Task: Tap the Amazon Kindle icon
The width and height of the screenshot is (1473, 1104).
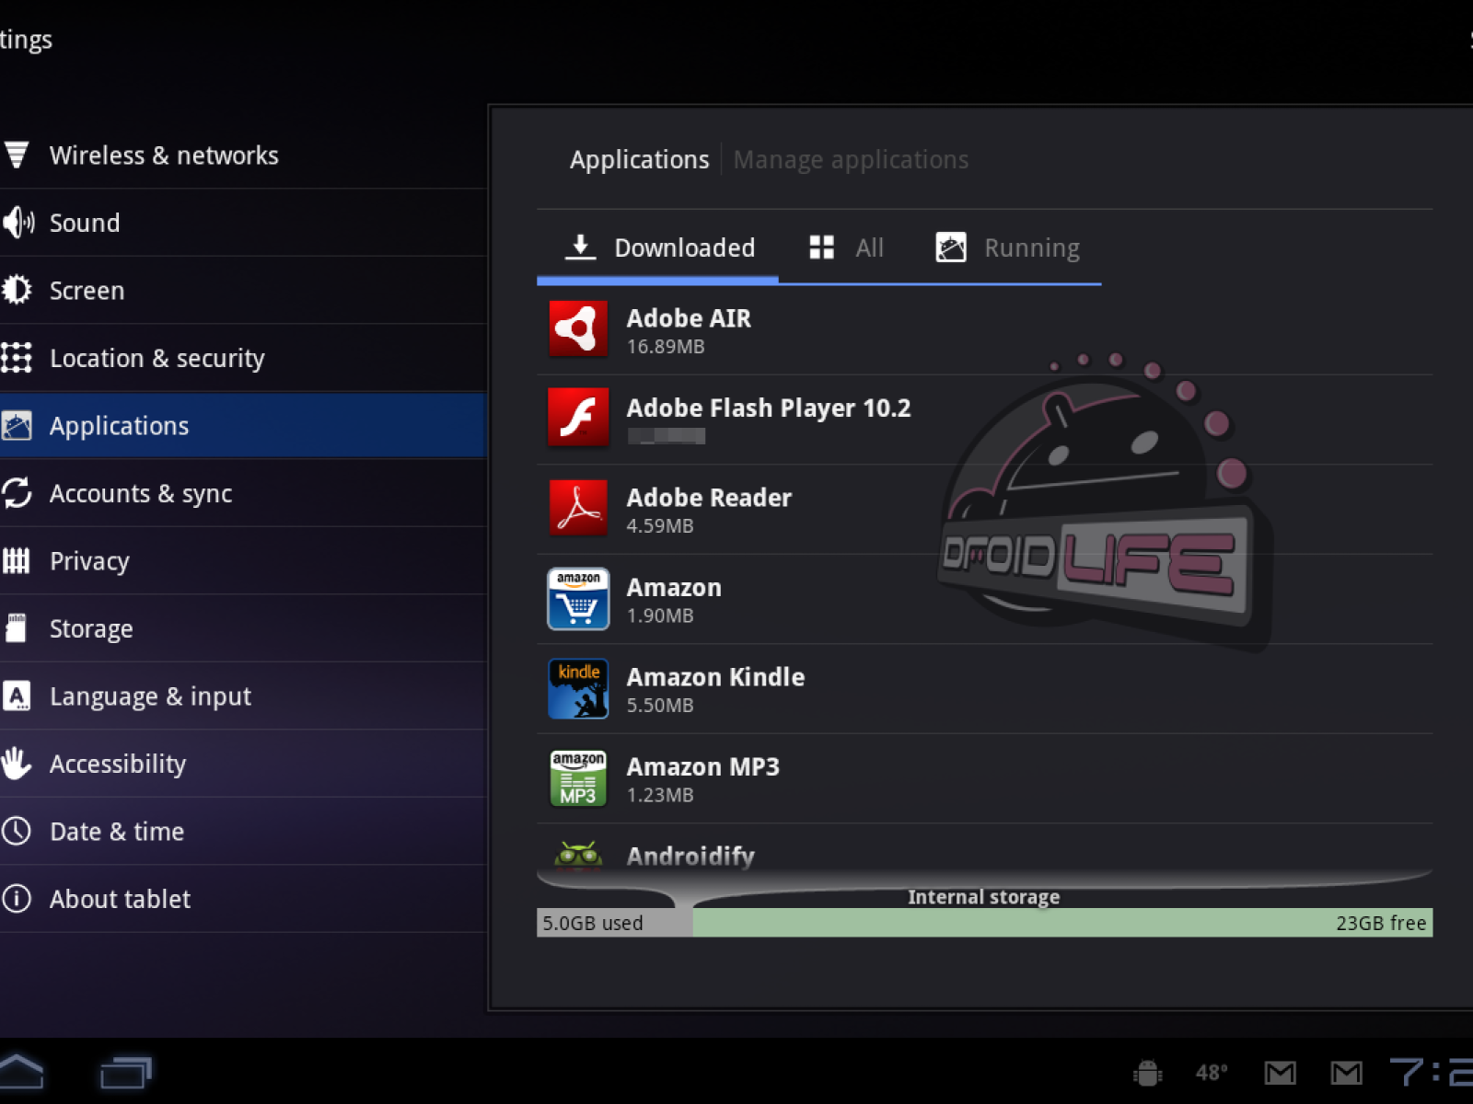Action: 578,688
